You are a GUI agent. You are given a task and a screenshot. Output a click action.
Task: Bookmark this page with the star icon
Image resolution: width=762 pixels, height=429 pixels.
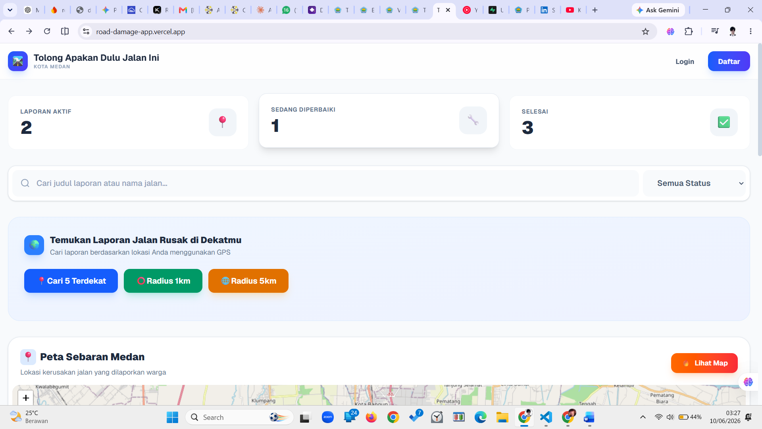646,31
